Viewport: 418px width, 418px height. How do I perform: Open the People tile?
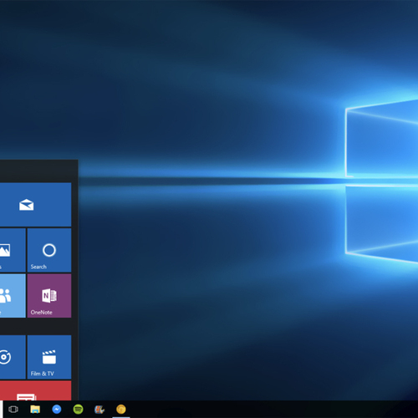(13, 296)
